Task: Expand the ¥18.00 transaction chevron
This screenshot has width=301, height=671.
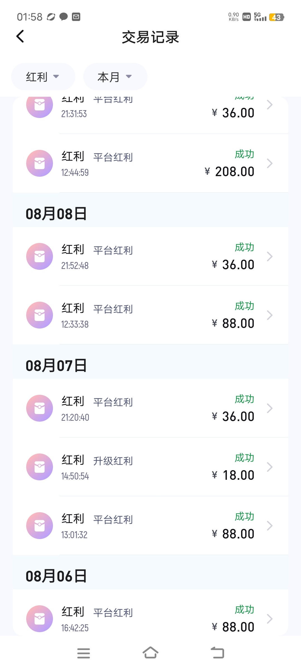Action: (x=269, y=467)
